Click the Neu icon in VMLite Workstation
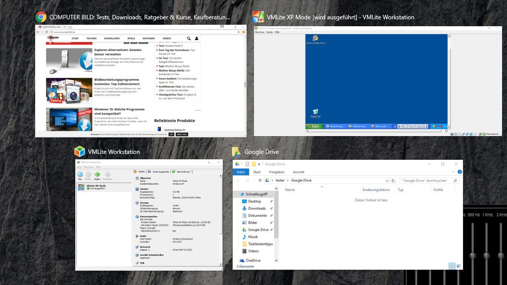 click(80, 173)
